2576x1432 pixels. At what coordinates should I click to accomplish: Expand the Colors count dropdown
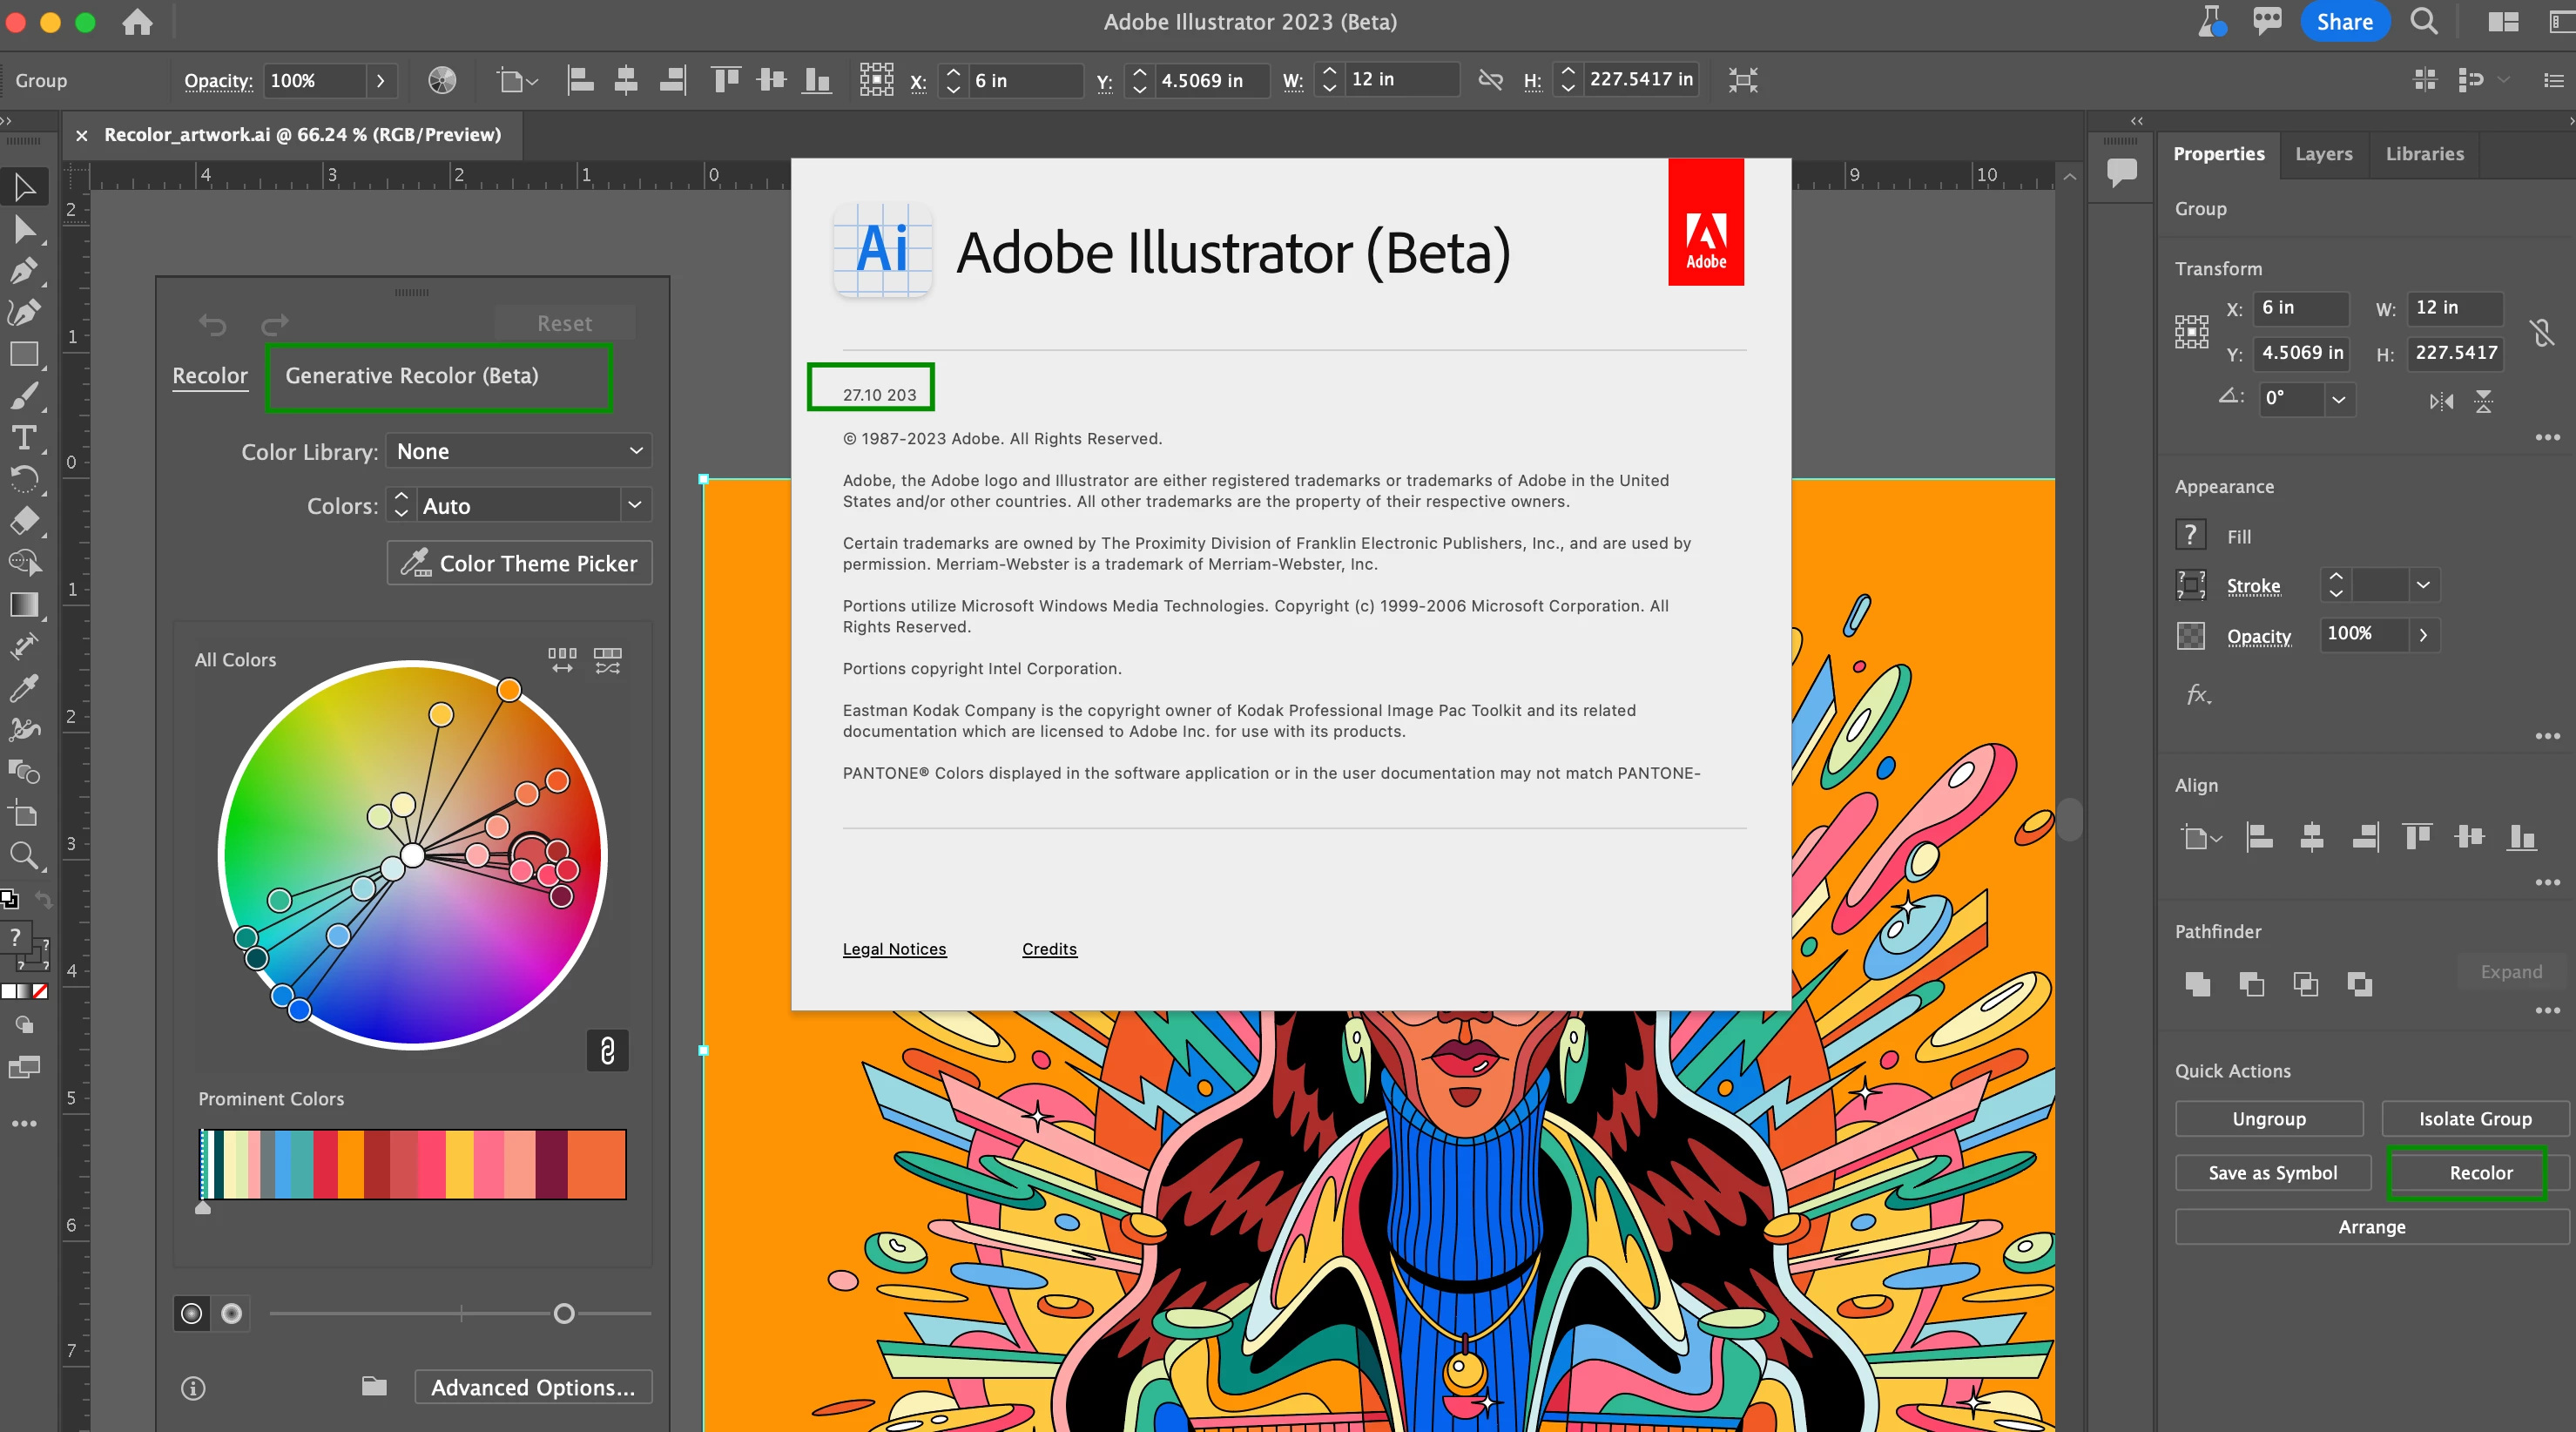[634, 506]
